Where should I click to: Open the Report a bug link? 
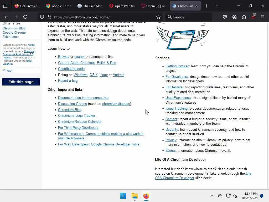(x=68, y=81)
